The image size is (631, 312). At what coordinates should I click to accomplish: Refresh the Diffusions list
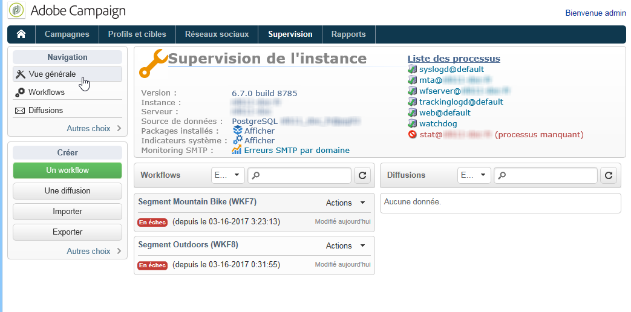point(609,175)
